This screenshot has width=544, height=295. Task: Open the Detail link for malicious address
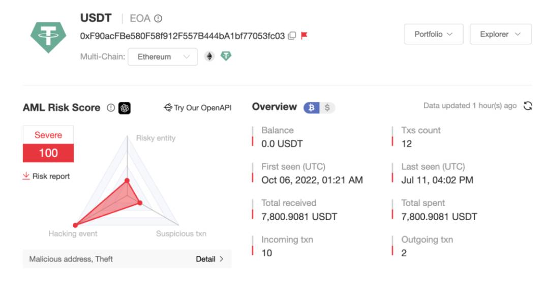pyautogui.click(x=209, y=259)
